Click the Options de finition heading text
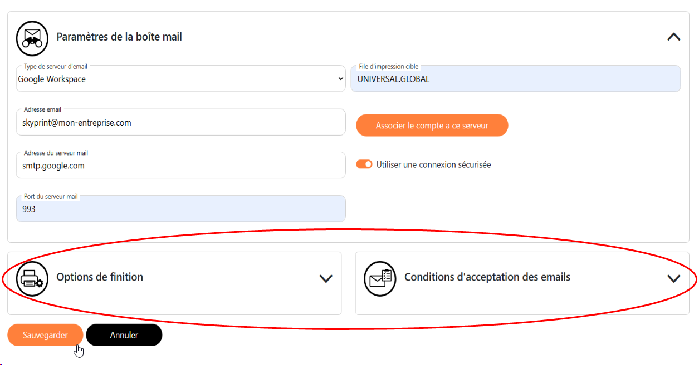Screen dimensions: 699x365 coord(100,277)
